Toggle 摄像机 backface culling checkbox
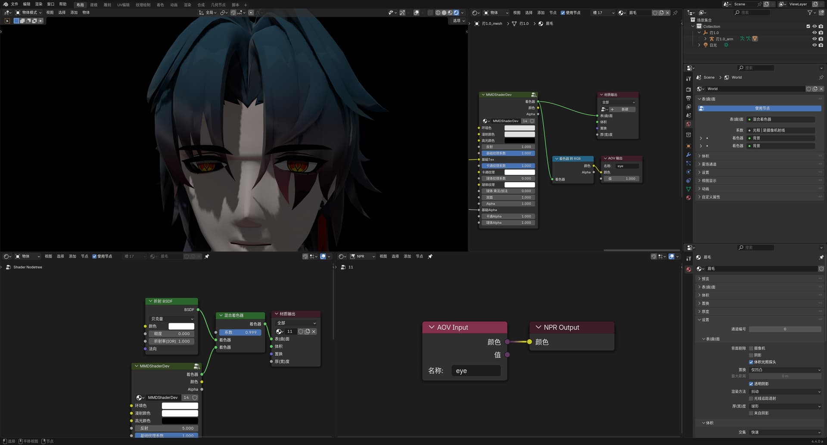 click(x=751, y=348)
